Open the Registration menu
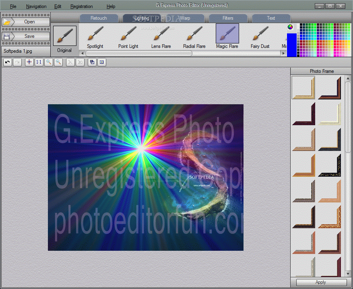This screenshot has height=289, width=353. [81, 6]
